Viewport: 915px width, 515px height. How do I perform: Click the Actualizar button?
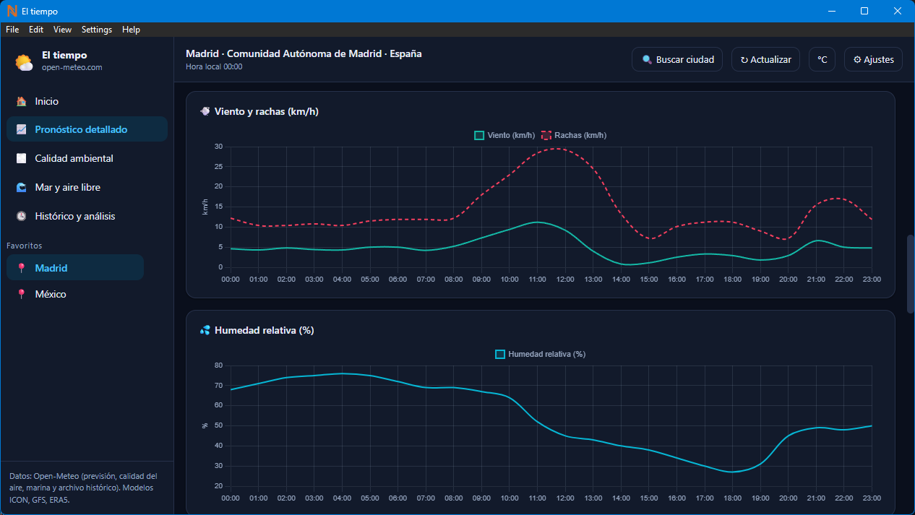[765, 60]
